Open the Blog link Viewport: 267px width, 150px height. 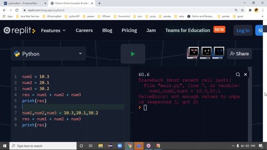pos(107,30)
